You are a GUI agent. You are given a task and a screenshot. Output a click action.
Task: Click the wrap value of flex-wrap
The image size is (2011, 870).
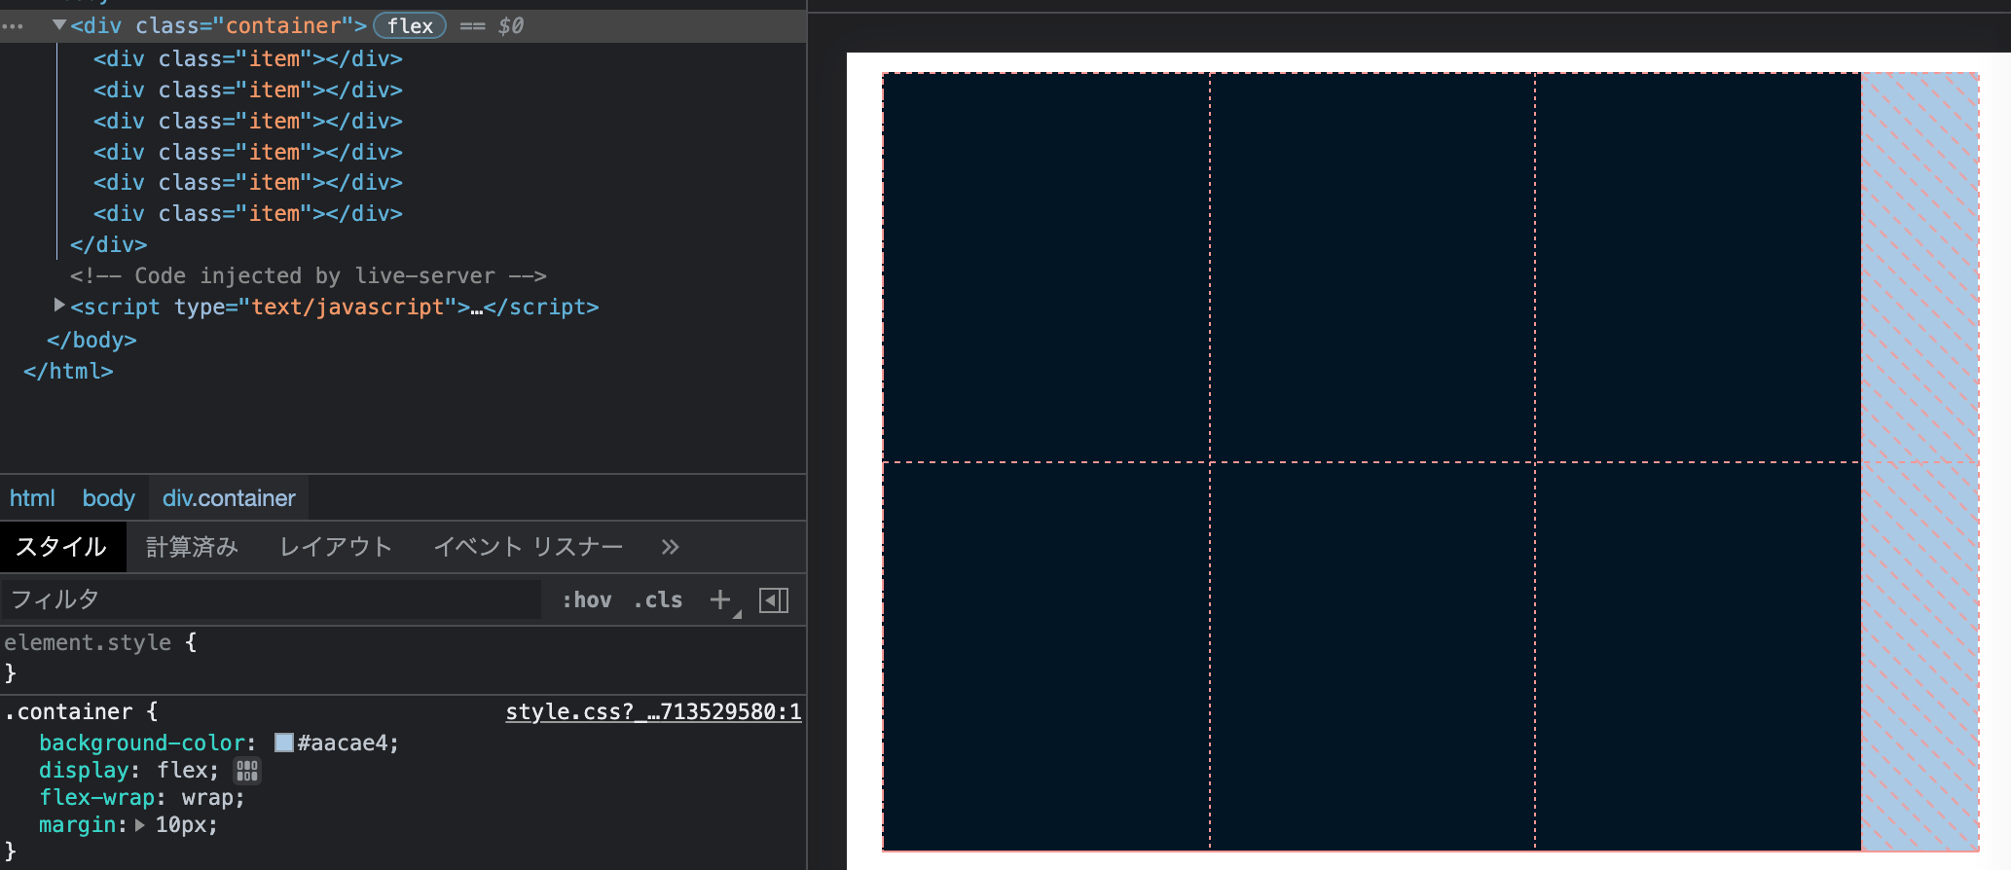[x=207, y=798]
